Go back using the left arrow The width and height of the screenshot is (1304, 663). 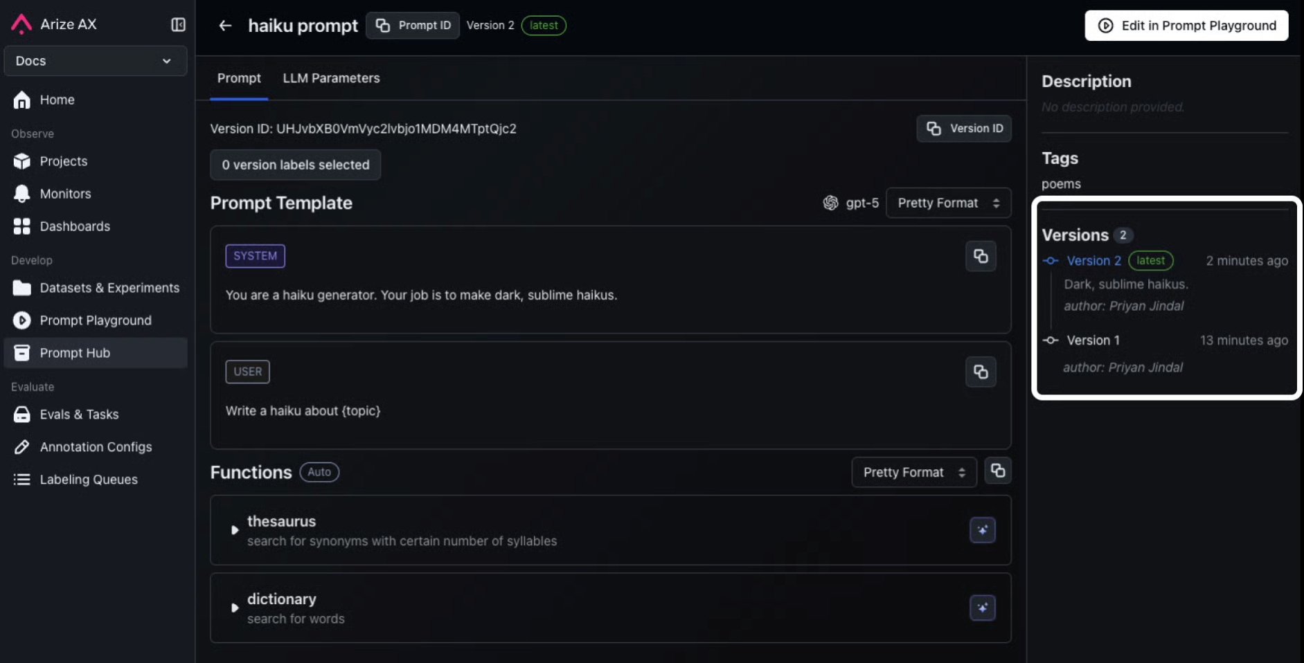pyautogui.click(x=225, y=26)
